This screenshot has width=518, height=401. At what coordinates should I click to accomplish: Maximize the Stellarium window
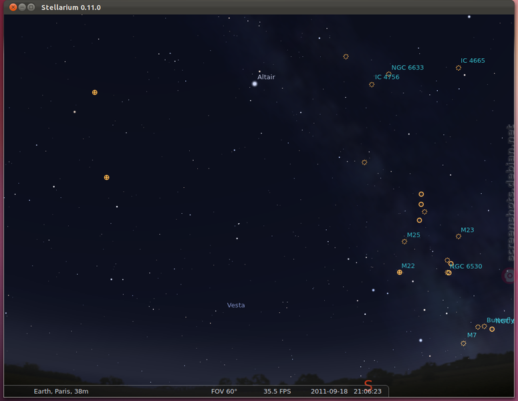click(31, 7)
